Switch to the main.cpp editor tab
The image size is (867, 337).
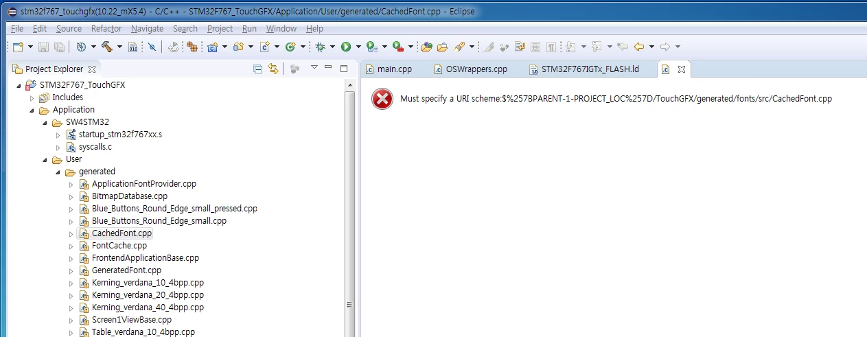389,69
